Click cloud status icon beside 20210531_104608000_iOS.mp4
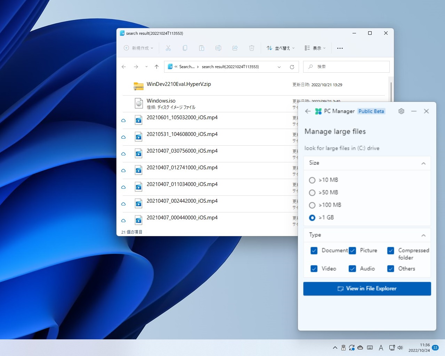The image size is (445, 356). point(123,137)
